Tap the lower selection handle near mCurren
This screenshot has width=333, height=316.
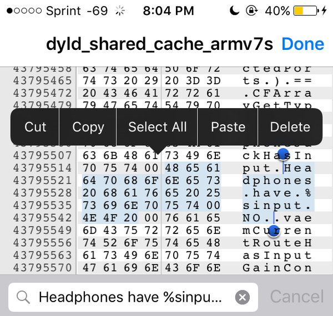[274, 231]
